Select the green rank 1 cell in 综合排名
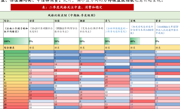 coord(16,52)
